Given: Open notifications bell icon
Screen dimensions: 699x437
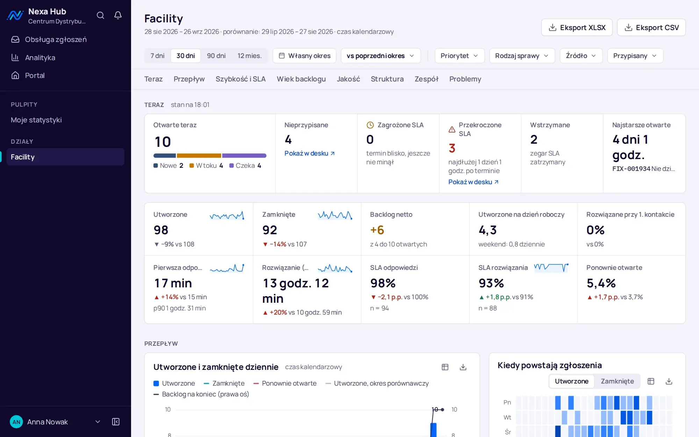Looking at the screenshot, I should coord(118,15).
